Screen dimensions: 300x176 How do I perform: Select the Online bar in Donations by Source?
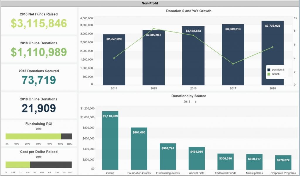[x=110, y=141]
